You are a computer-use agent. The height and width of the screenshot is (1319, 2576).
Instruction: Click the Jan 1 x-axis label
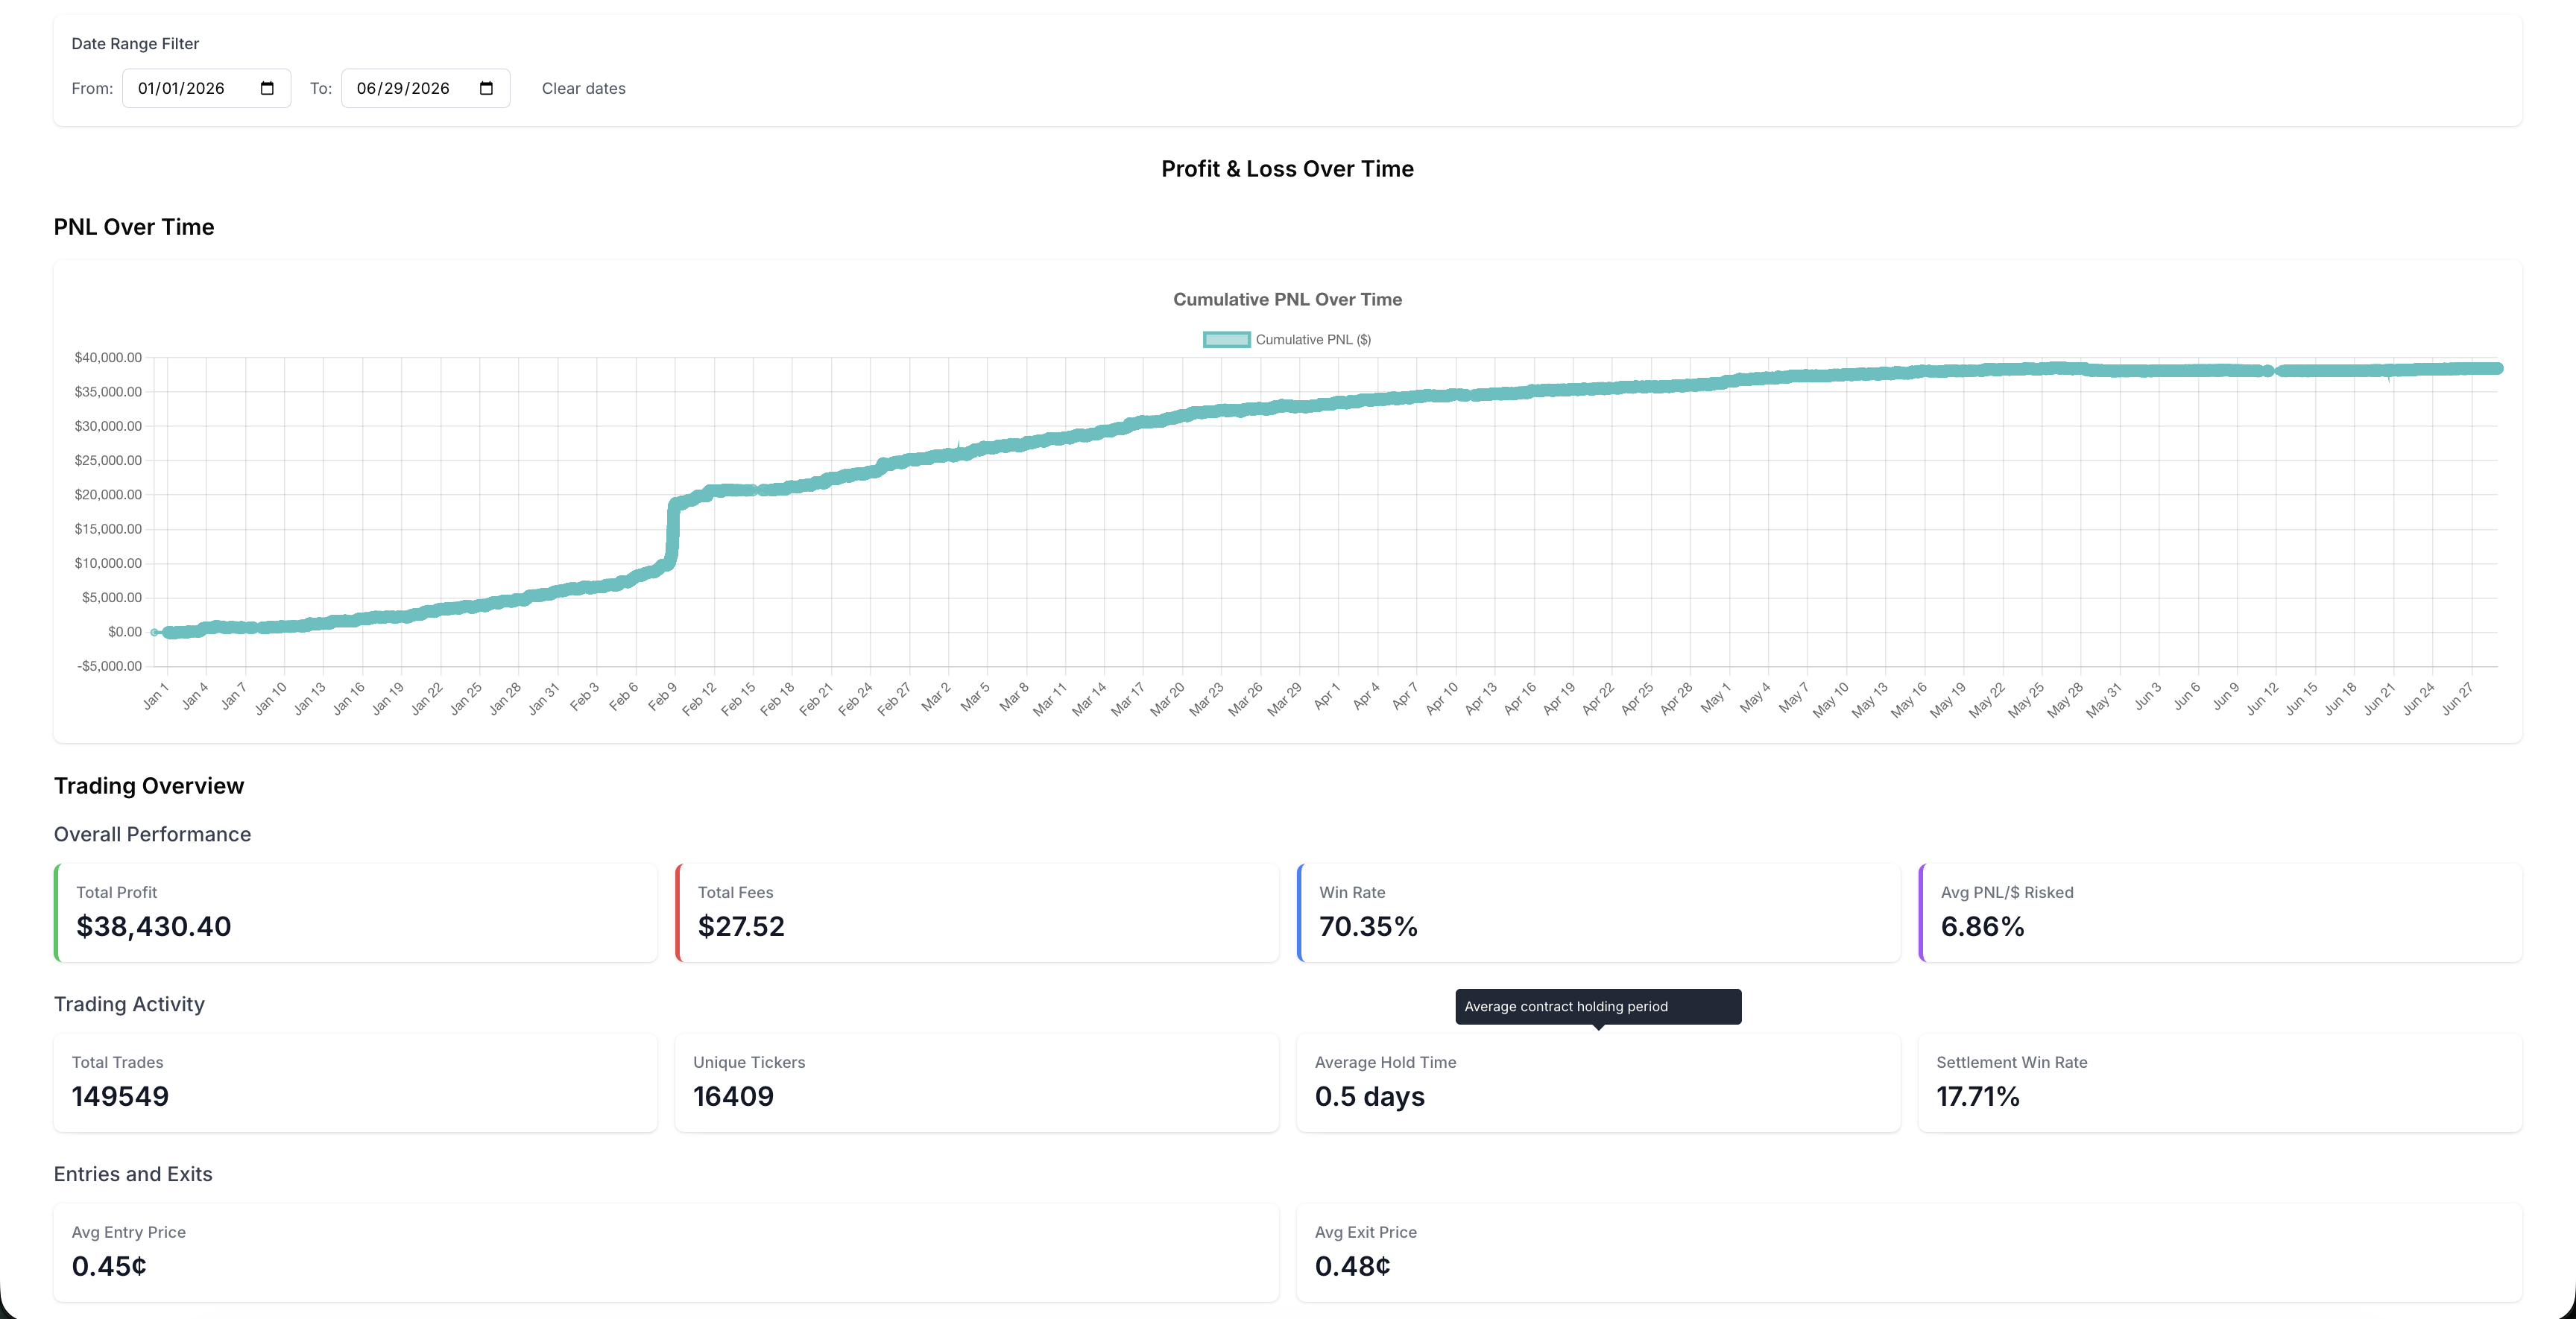click(x=155, y=696)
